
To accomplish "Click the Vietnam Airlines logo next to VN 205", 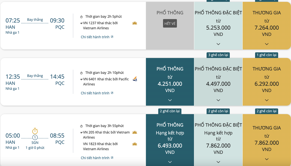I will [x=135, y=132].
